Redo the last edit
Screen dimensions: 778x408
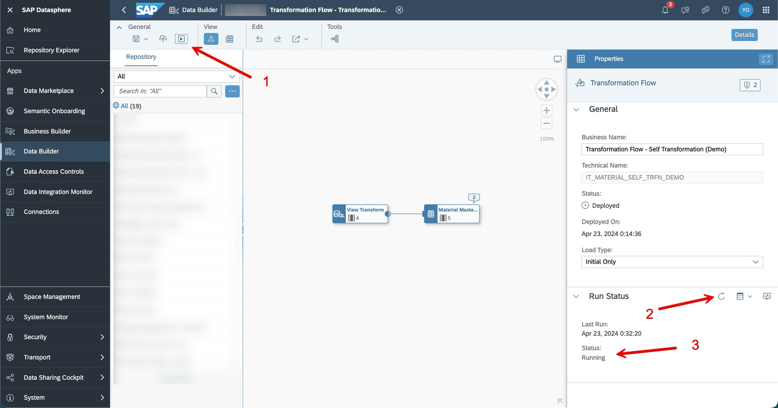point(278,39)
